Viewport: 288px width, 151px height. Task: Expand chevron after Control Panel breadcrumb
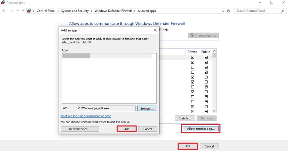(x=58, y=11)
